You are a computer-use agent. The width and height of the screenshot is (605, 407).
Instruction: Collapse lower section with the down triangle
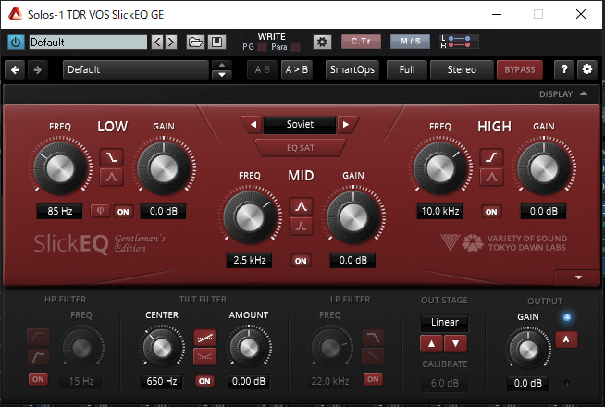tap(578, 277)
